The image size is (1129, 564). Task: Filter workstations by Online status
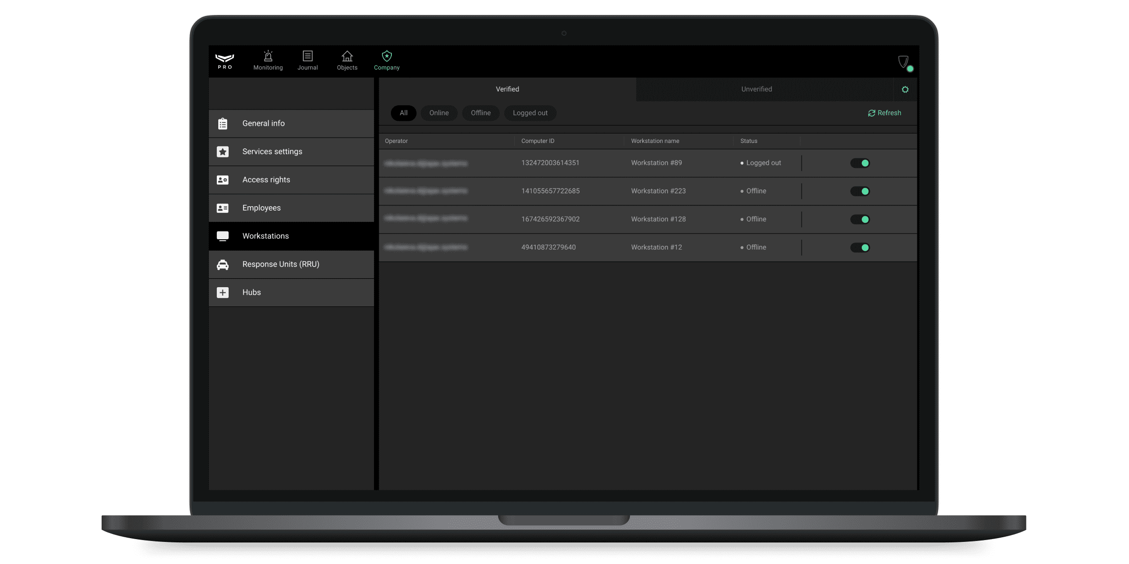(439, 113)
